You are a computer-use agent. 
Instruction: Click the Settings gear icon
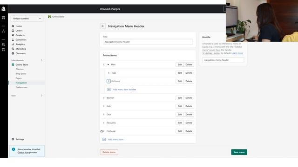pos(13,139)
